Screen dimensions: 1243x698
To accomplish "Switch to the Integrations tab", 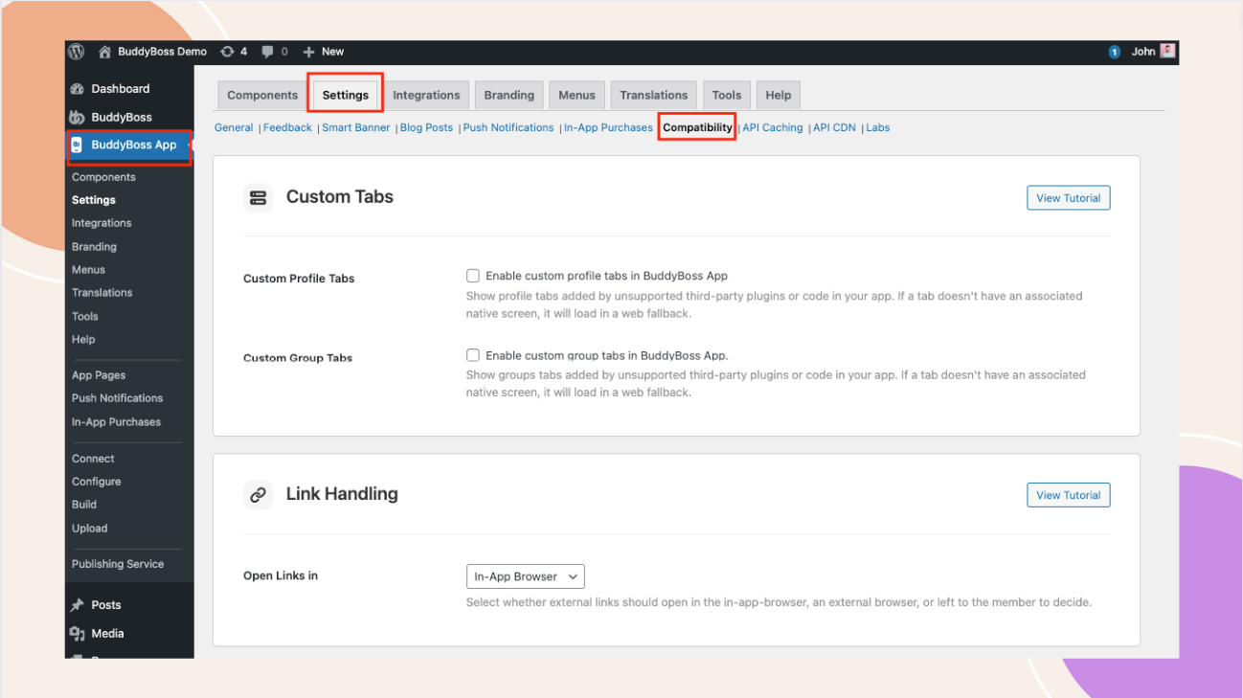I will tap(426, 95).
